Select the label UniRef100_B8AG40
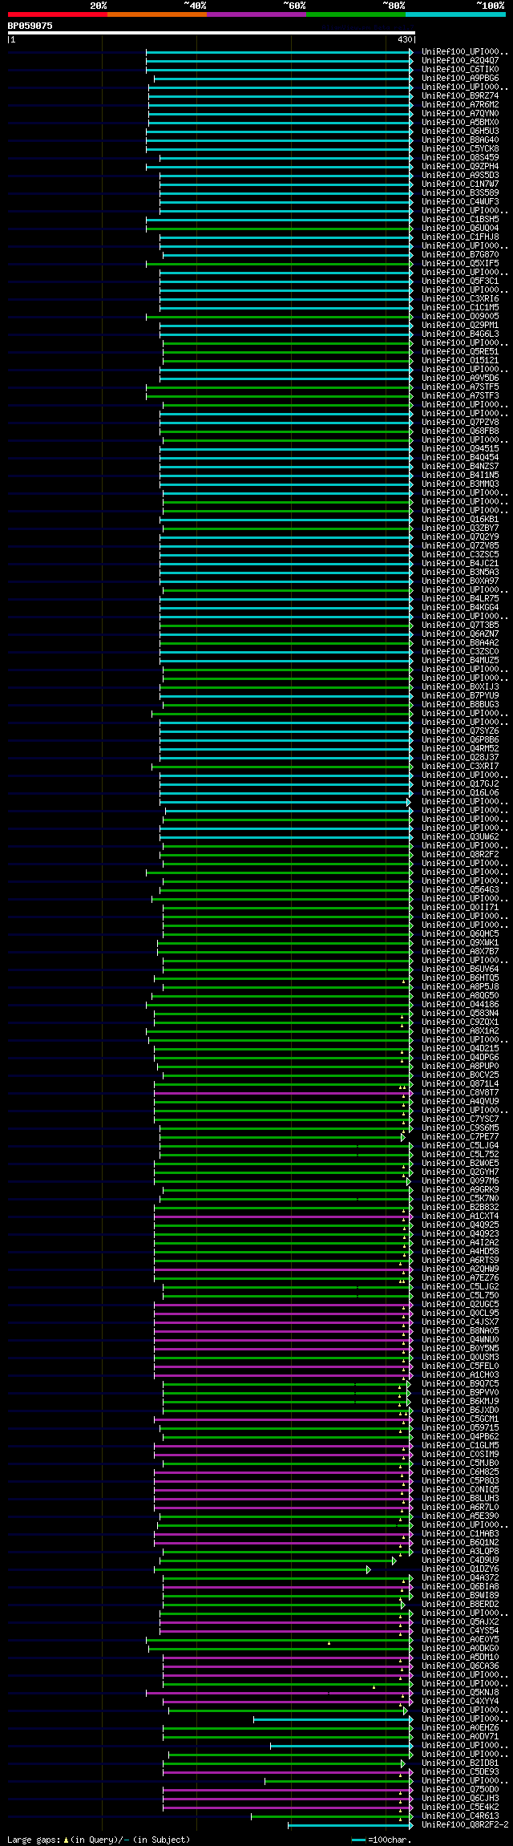The image size is (513, 1846). [x=460, y=140]
